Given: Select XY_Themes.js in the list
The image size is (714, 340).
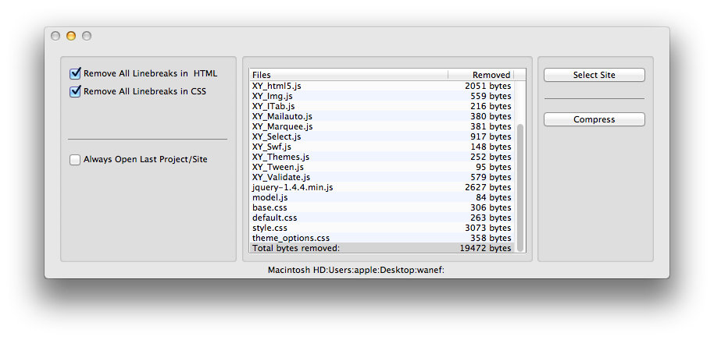Looking at the screenshot, I should [381, 157].
